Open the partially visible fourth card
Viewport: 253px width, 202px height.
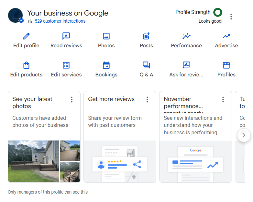pos(240,137)
